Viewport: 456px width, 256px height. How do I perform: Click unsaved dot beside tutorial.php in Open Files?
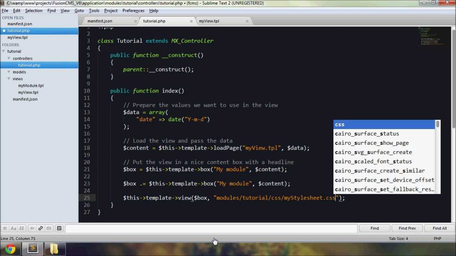click(x=4, y=31)
